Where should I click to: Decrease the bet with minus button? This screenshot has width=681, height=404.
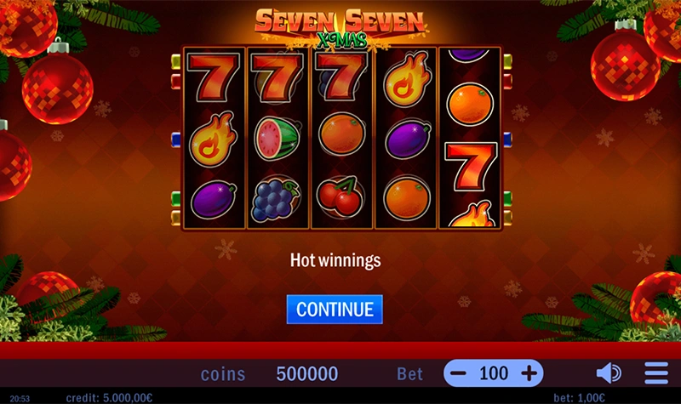pyautogui.click(x=458, y=373)
